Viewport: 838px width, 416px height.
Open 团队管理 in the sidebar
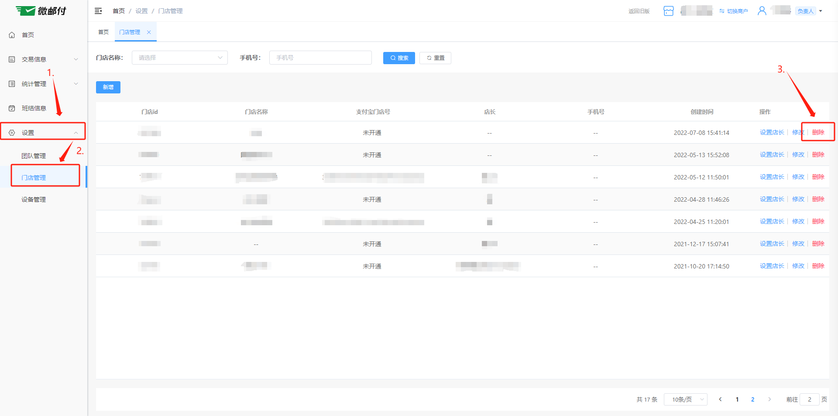[x=34, y=156]
